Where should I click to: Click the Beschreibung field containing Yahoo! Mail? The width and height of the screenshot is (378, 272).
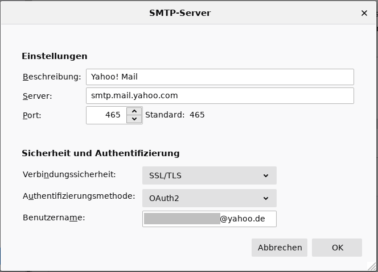(220, 77)
